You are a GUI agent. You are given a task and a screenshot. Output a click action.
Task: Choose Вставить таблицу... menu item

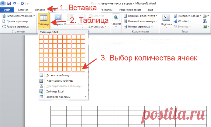(x=63, y=75)
